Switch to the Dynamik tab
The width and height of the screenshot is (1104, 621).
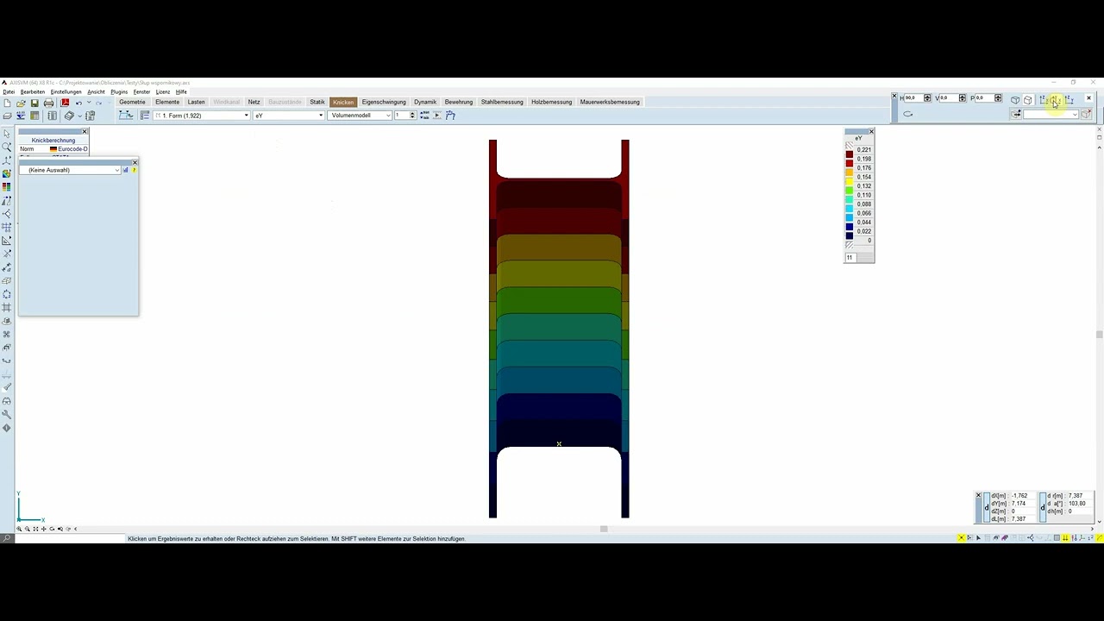425,102
